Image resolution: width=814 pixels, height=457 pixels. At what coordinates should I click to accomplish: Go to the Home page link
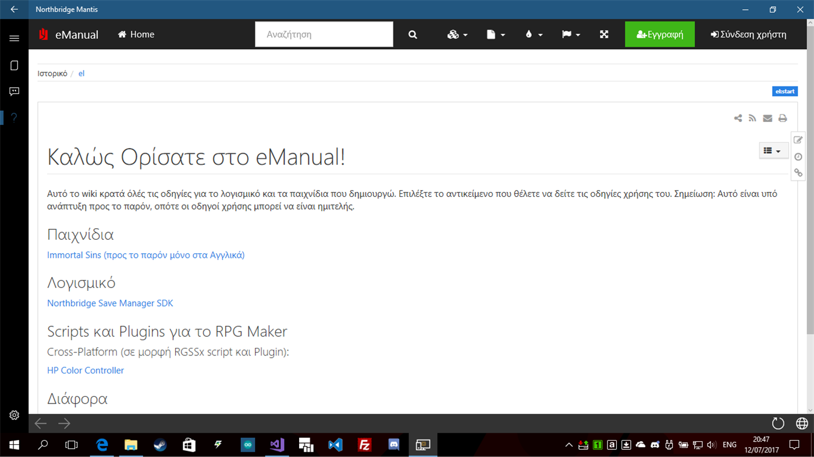136,34
